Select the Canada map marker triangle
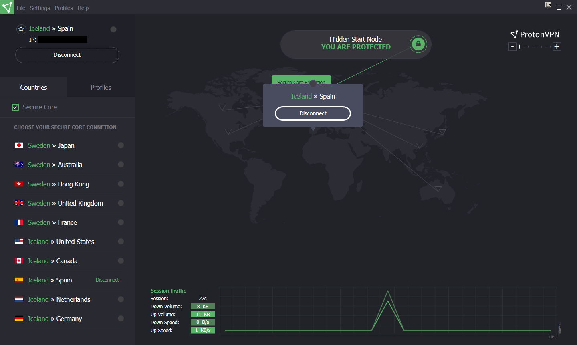577x345 pixels. [222, 107]
